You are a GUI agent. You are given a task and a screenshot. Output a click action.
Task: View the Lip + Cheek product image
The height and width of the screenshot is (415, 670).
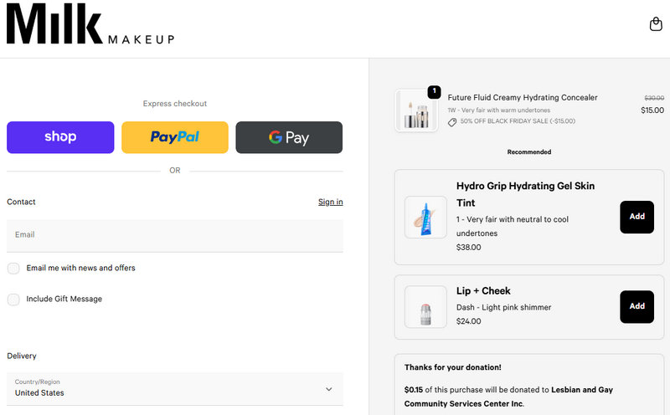point(425,307)
